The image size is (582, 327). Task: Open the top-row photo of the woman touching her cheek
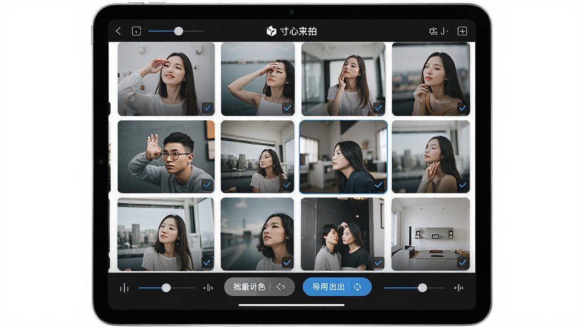coord(343,79)
